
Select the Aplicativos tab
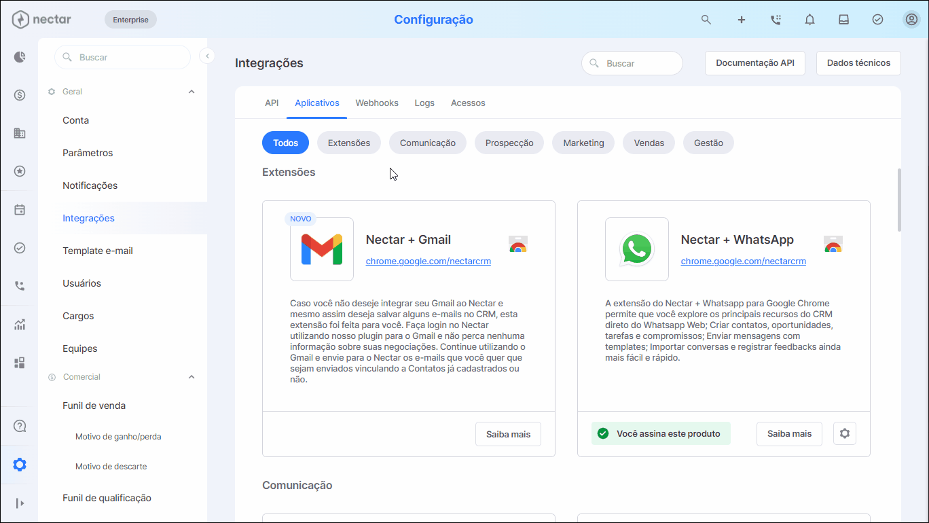coord(317,103)
